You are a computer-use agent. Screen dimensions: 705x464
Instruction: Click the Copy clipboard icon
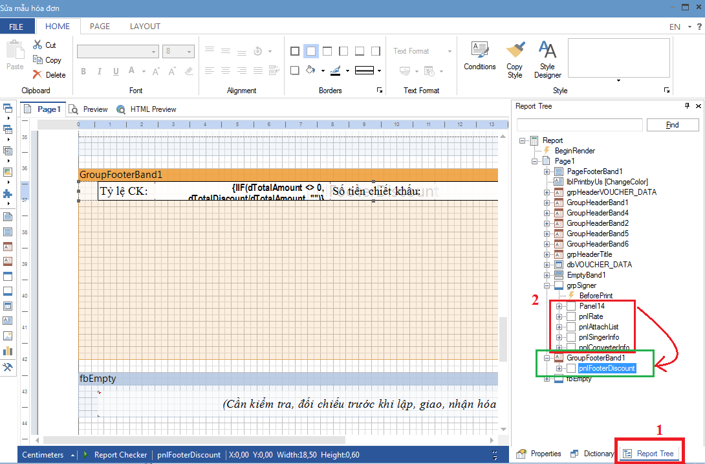tap(38, 60)
